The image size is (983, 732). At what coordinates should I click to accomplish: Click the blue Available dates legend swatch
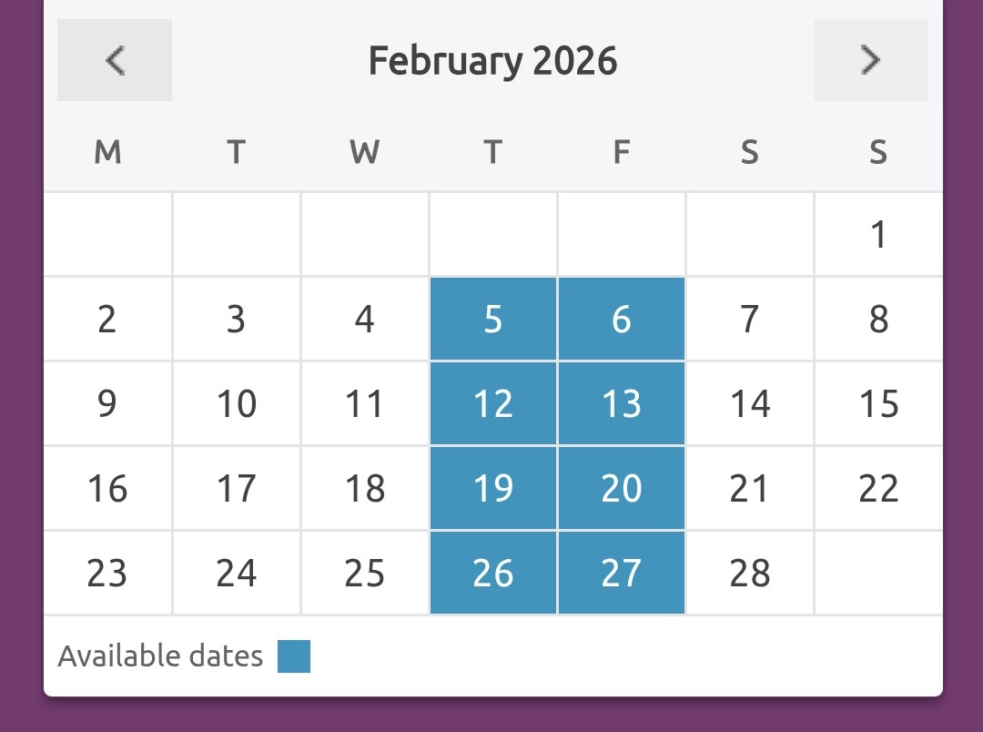294,656
